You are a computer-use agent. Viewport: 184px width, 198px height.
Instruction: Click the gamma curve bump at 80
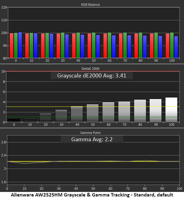click(145, 160)
